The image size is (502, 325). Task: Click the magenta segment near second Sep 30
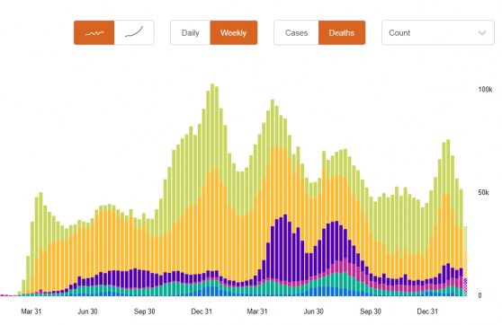372,285
